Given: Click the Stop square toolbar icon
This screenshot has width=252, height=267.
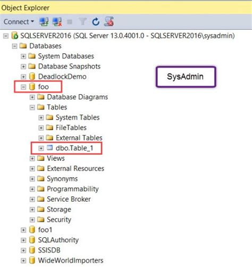Looking at the screenshot, I should [x=70, y=22].
